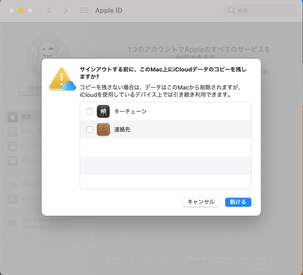Click the 続ける button

238,202
